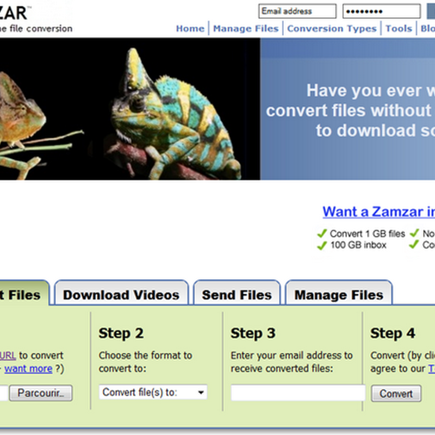Click the Step 3 email address input
This screenshot has width=435, height=435.
coord(298,393)
